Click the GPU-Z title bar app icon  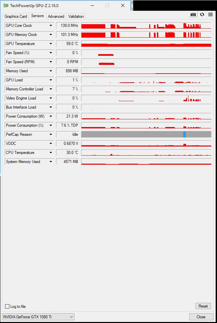[6, 6]
